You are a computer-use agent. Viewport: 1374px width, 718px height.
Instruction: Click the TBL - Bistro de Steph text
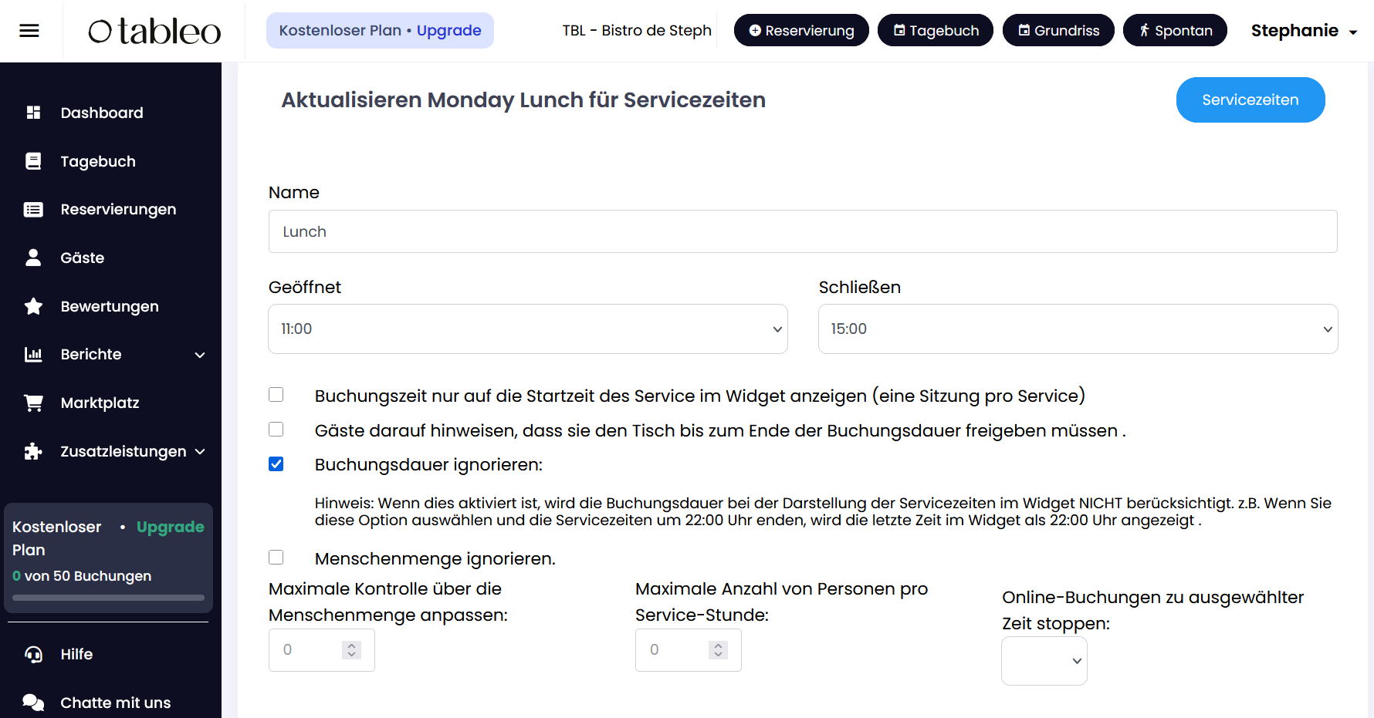pyautogui.click(x=637, y=31)
